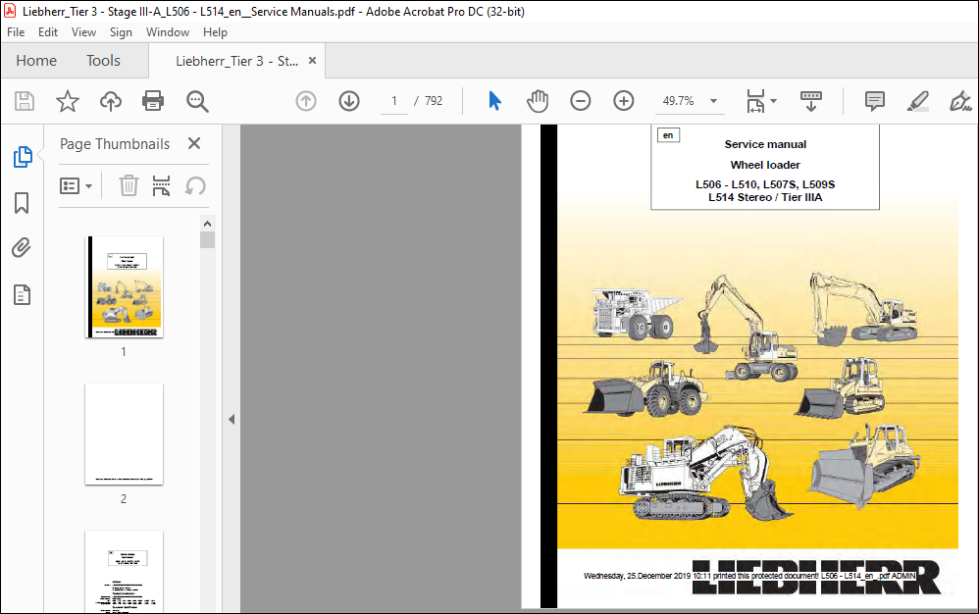Screen dimensions: 979x614
Task: Open the Bookmarks sidebar panel
Action: tap(22, 203)
